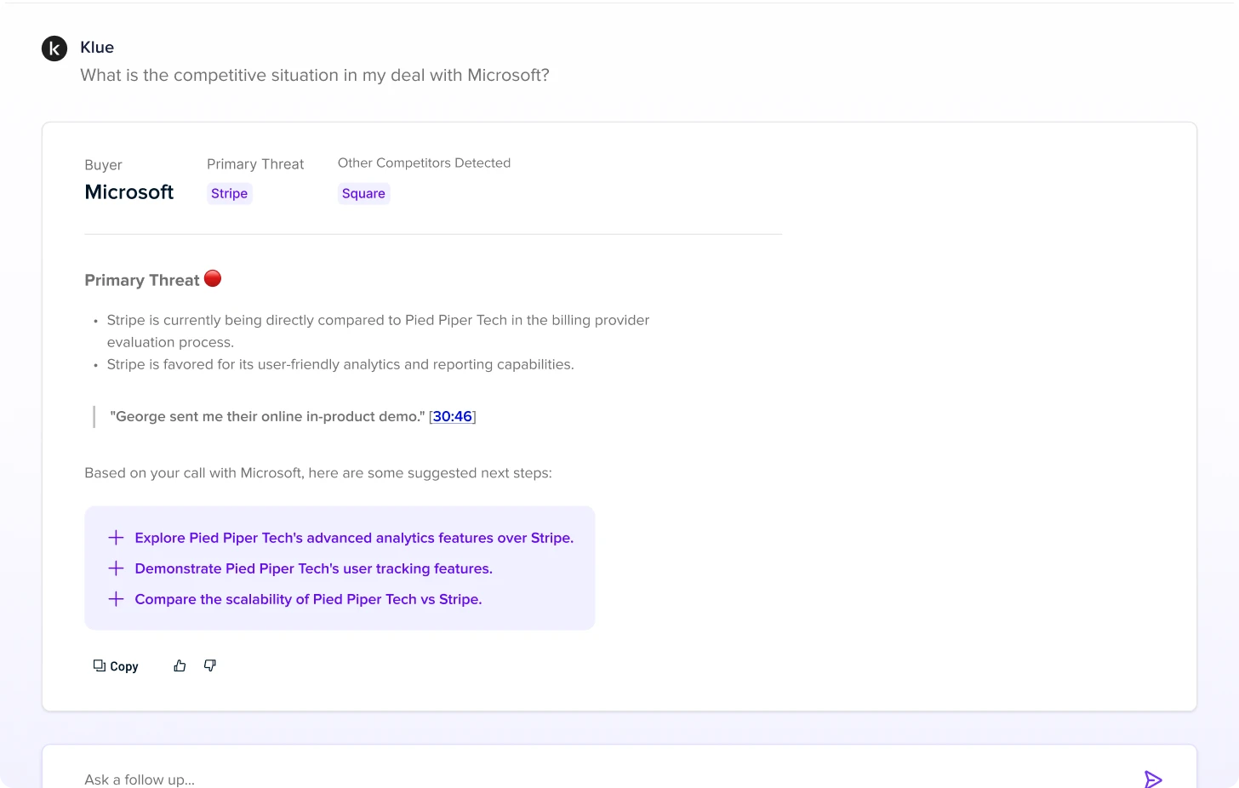Click the Klue avatar logo icon
The width and height of the screenshot is (1239, 788).
(54, 49)
